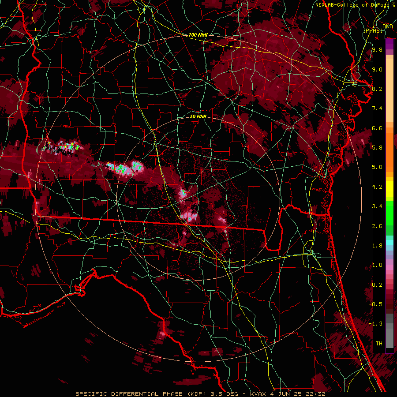Click the 7.4 legend value

pyautogui.click(x=377, y=109)
